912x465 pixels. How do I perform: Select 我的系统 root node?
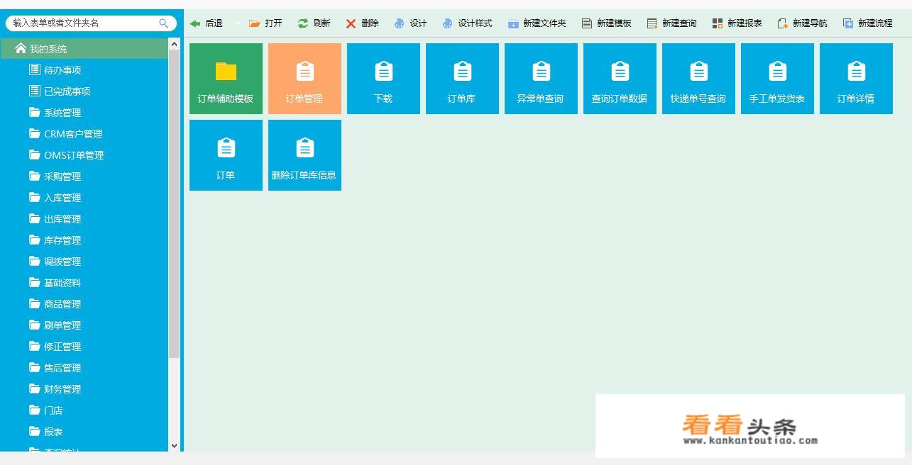pyautogui.click(x=84, y=49)
